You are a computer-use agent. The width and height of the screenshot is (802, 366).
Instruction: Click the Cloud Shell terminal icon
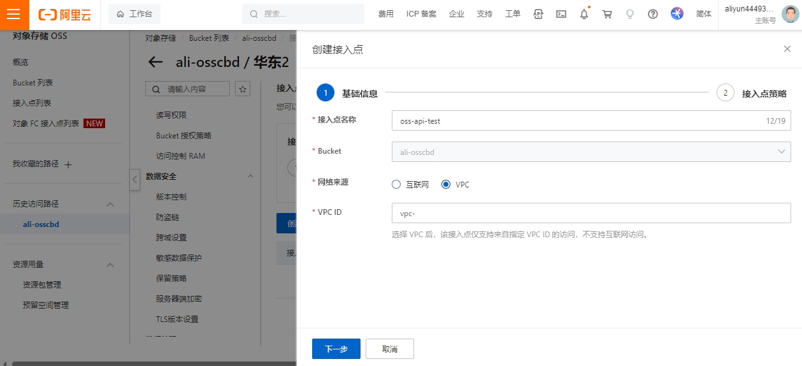tap(561, 14)
